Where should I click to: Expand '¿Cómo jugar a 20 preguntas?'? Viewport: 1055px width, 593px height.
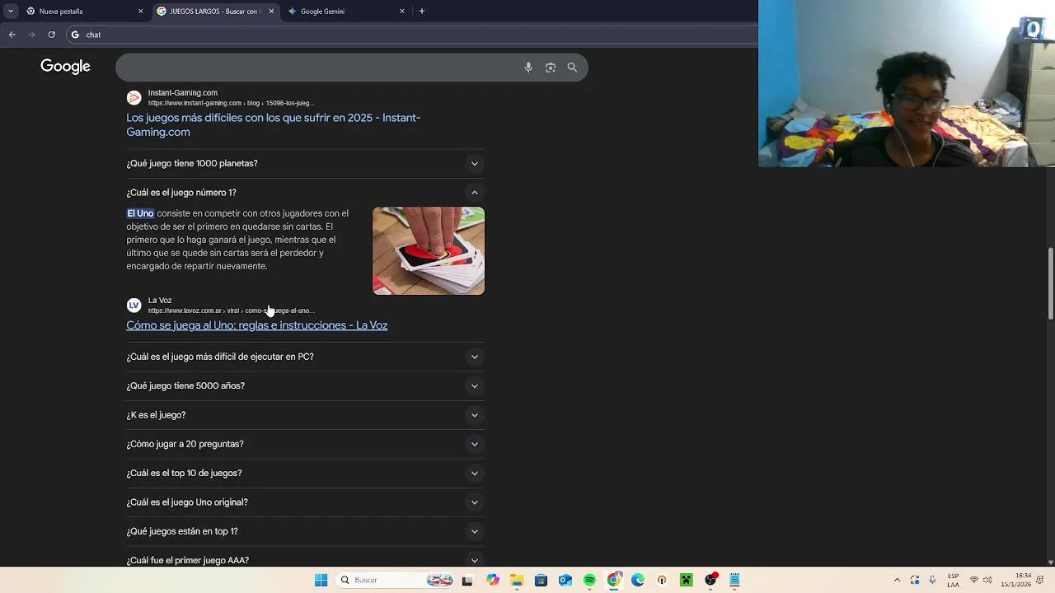pos(305,444)
